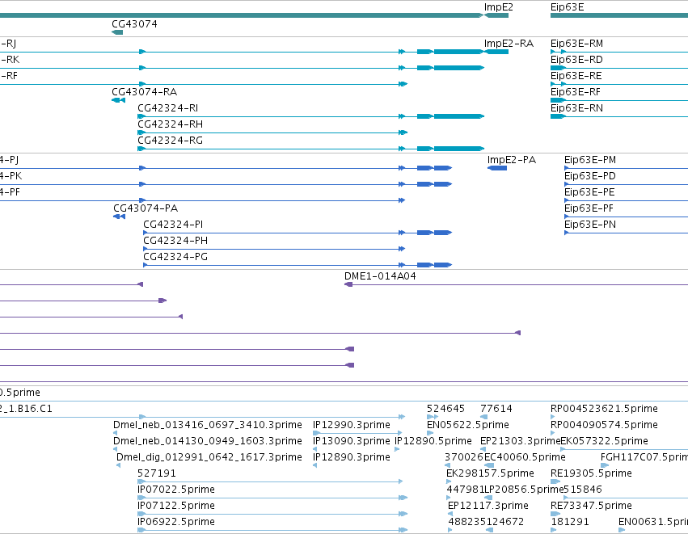Click the LP20856.5prime label

tap(523, 490)
